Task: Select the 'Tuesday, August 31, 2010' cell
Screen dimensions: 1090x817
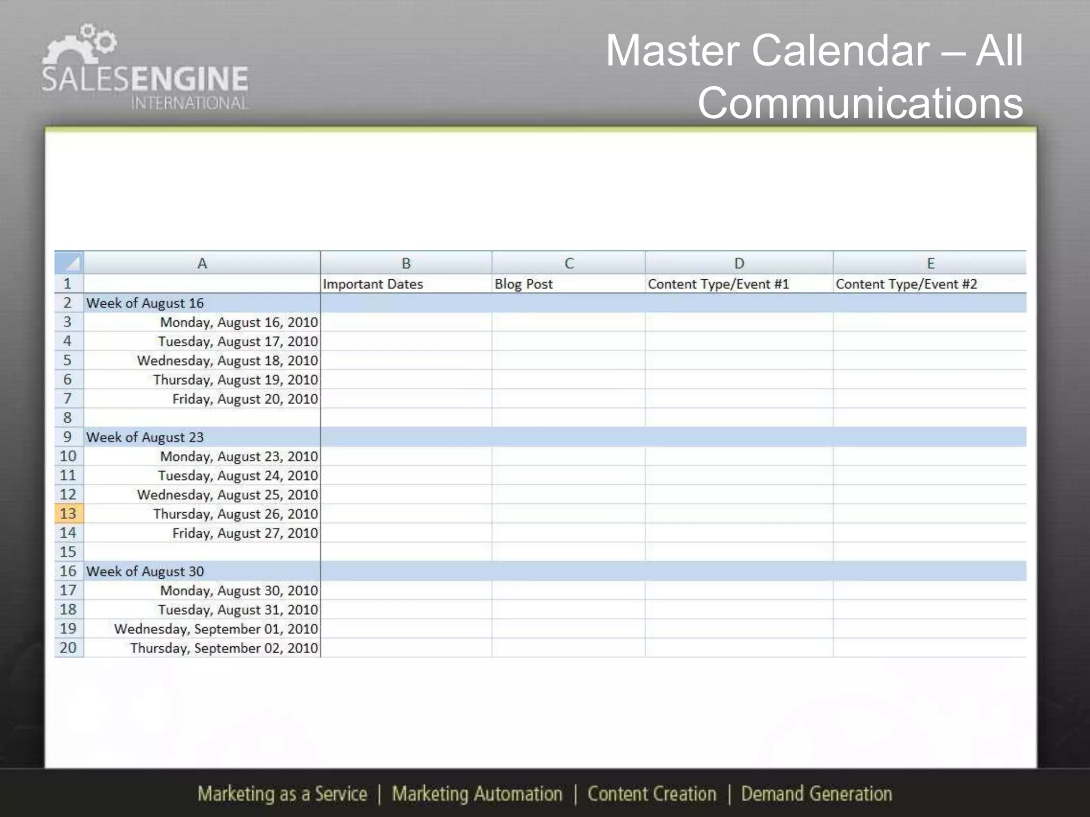Action: click(x=202, y=609)
